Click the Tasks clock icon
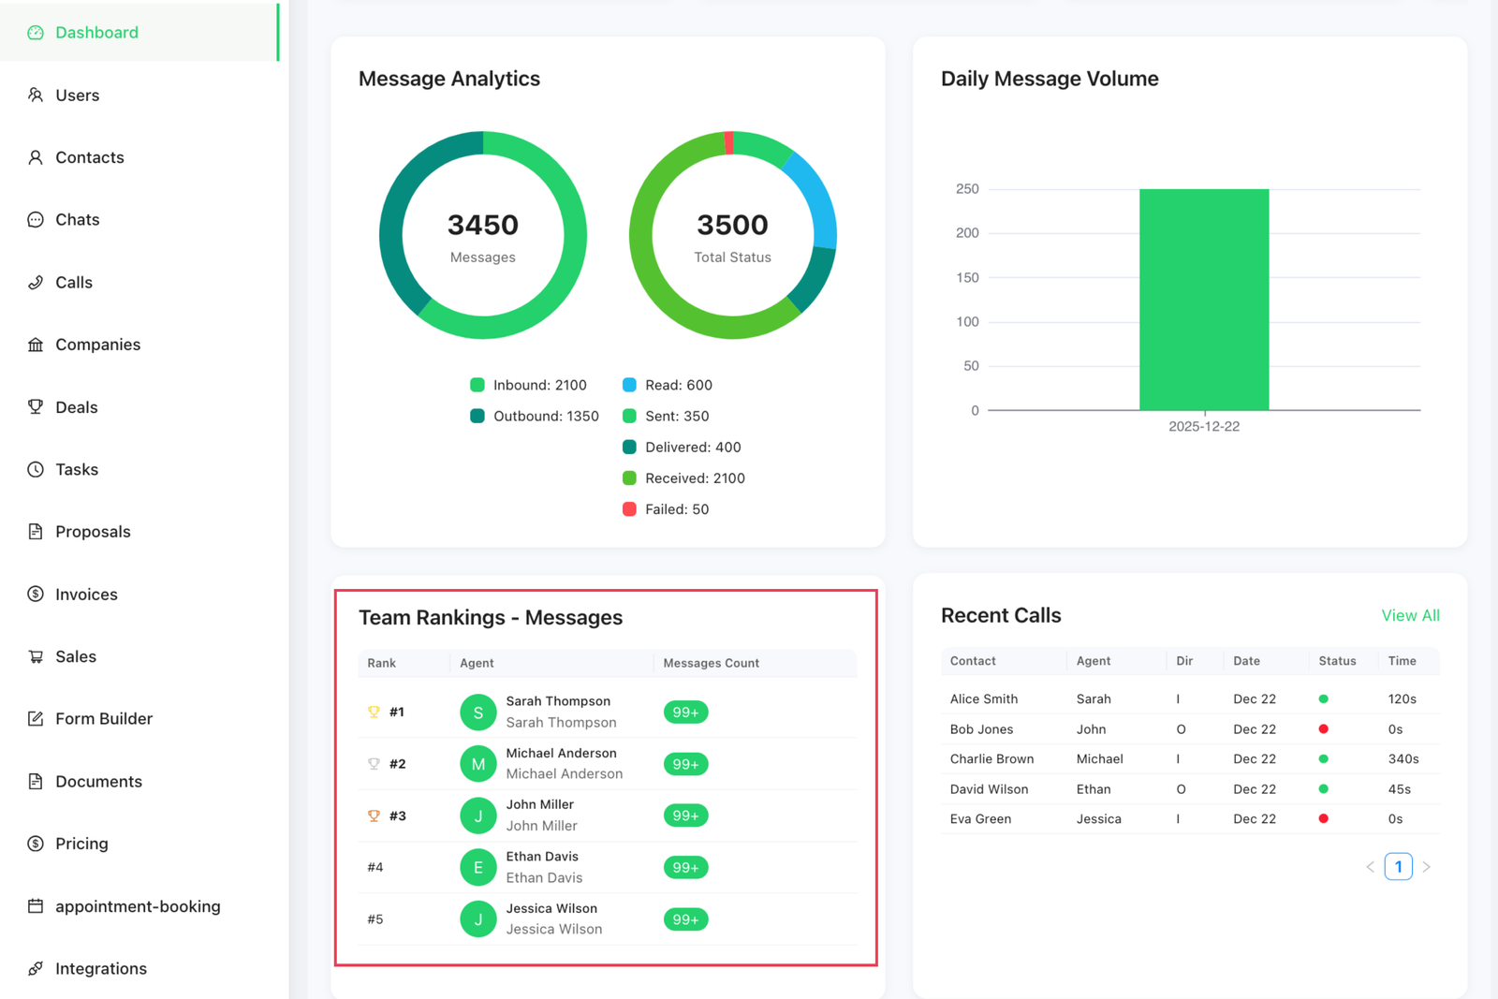1498x999 pixels. point(36,469)
